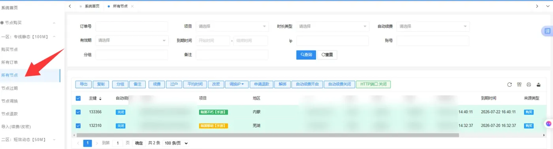Viewport: 553px width, 149px height.
Task: Click the 结束时间 date field
Action: (250, 41)
